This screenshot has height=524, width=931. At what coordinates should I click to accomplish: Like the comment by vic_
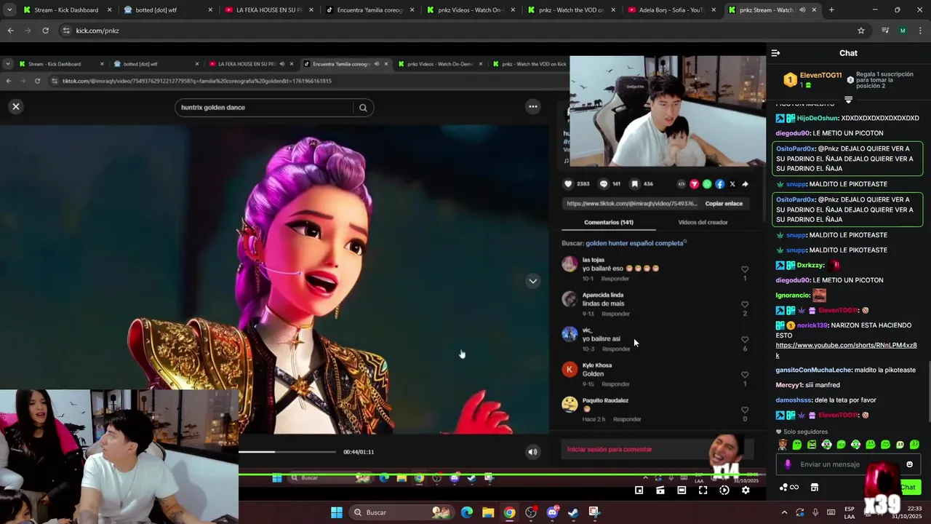click(x=744, y=340)
